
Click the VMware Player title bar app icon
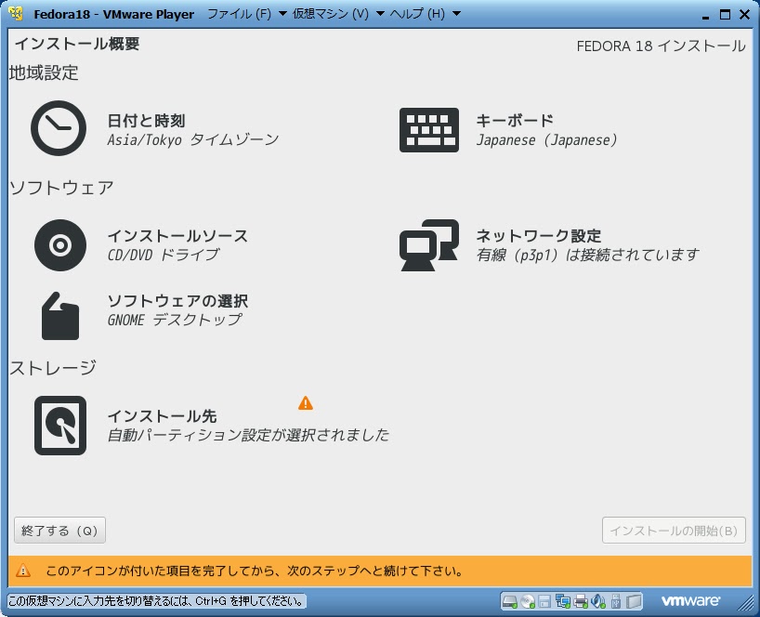click(16, 14)
